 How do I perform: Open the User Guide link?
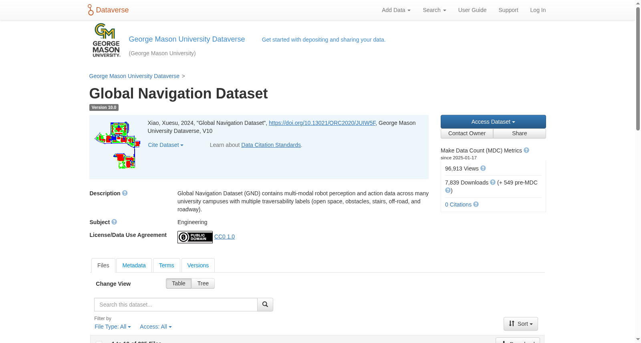472,10
